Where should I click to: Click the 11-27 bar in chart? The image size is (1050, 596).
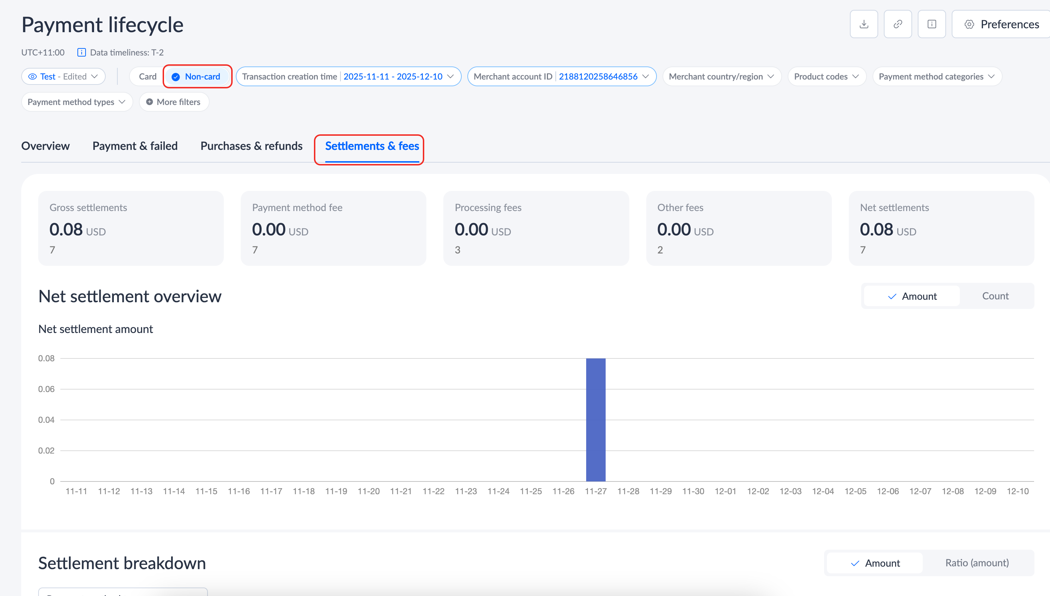(x=596, y=420)
